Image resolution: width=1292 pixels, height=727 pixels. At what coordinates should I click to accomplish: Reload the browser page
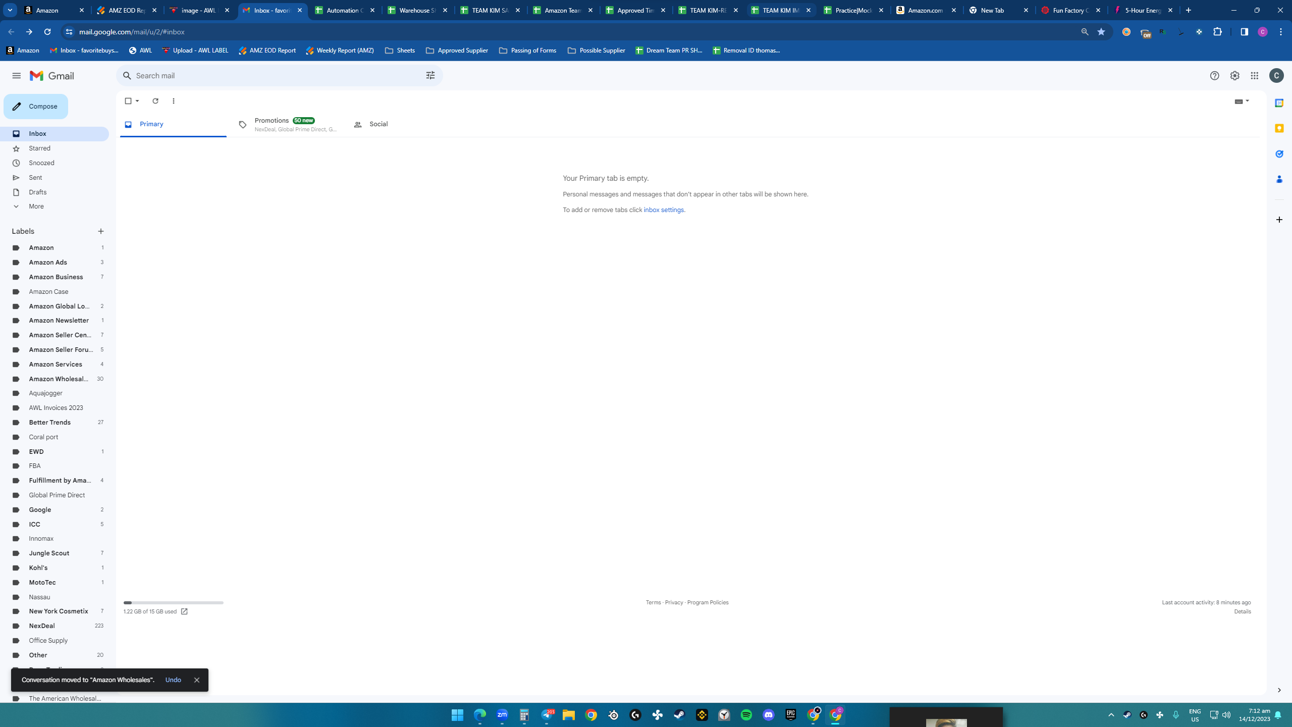(47, 32)
